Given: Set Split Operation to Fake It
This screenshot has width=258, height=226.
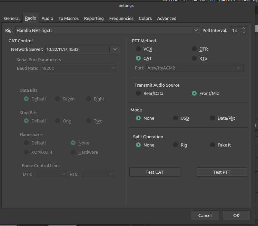Looking at the screenshot, I should (x=220, y=145).
